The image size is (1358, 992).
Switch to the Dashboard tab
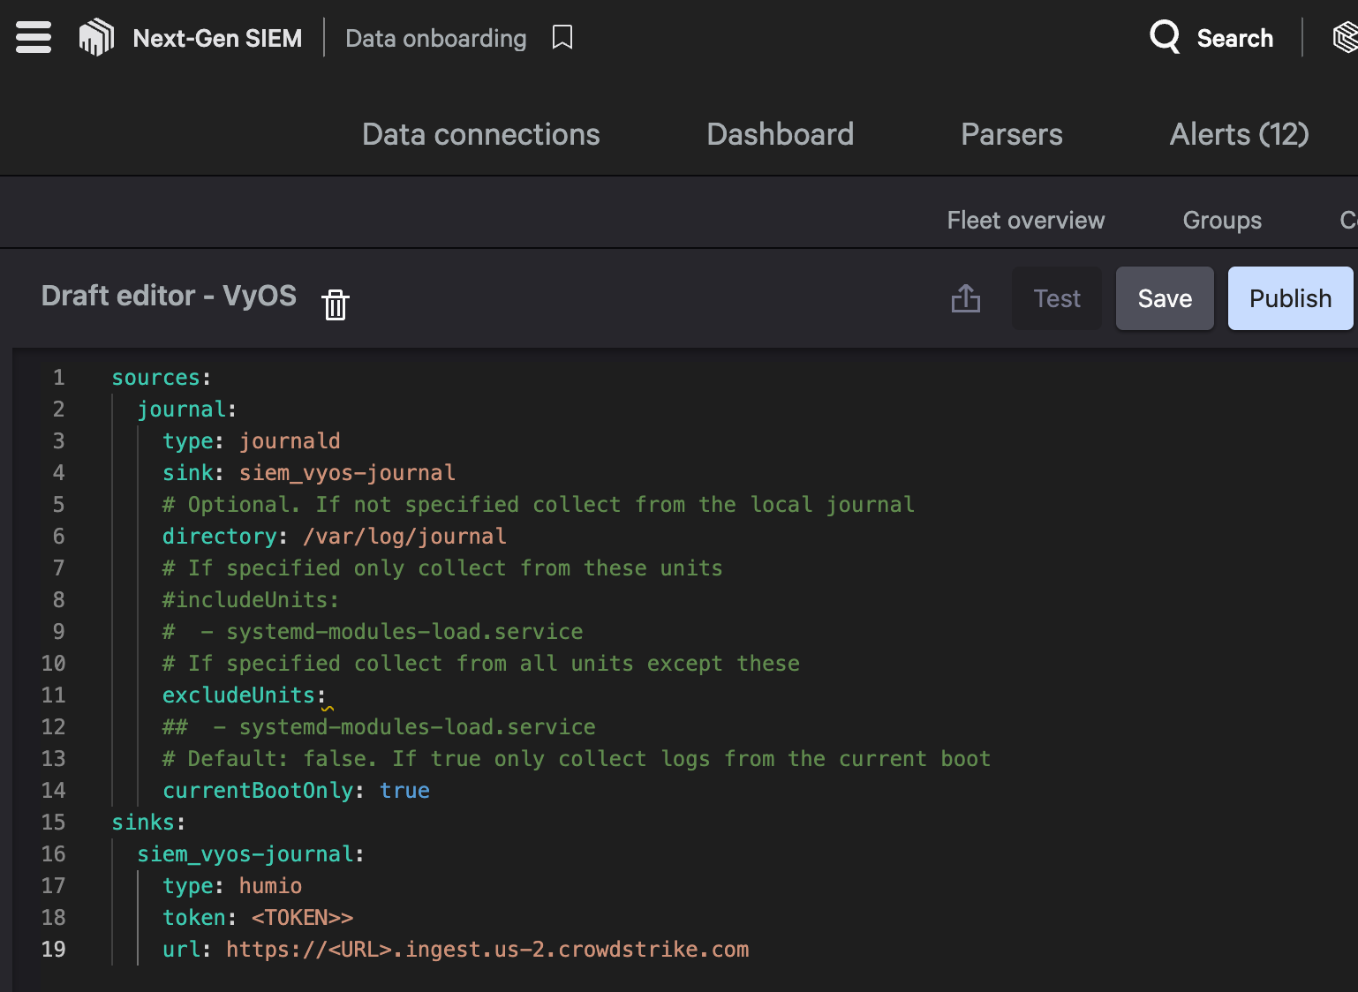pos(780,134)
